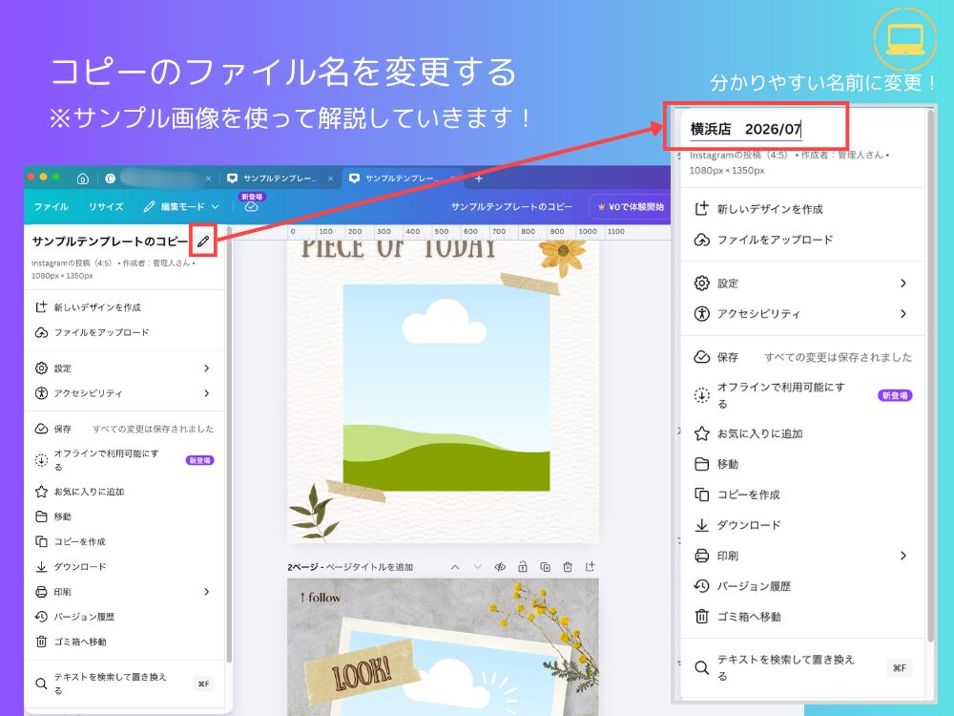Delete page 2 with the trash icon
954x716 pixels.
click(568, 567)
